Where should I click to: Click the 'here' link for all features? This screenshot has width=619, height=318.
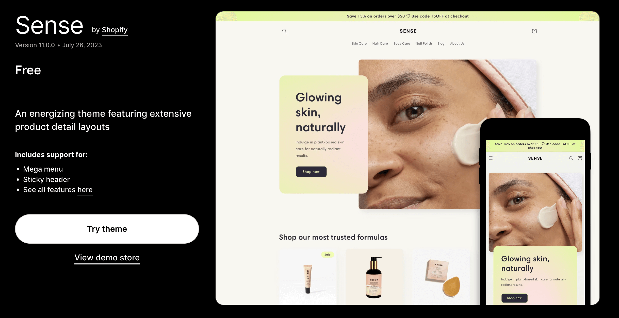[x=85, y=189]
